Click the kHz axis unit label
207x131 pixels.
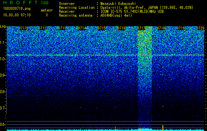tap(3, 27)
